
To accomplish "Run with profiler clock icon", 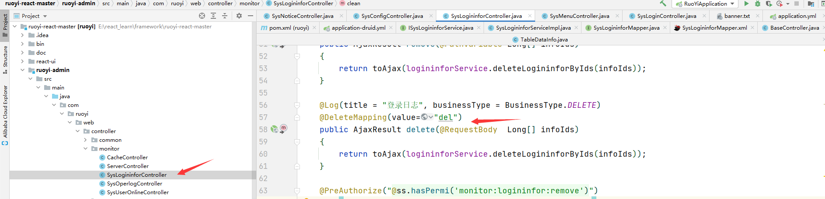I will tap(780, 3).
